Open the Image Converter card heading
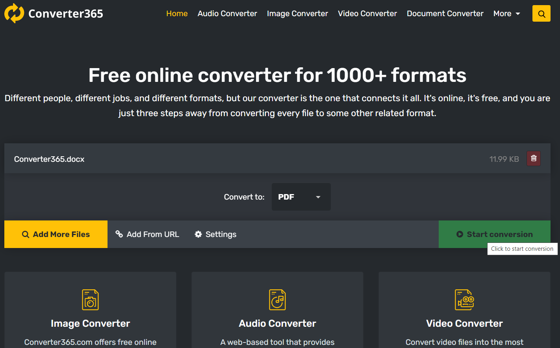 pyautogui.click(x=90, y=323)
